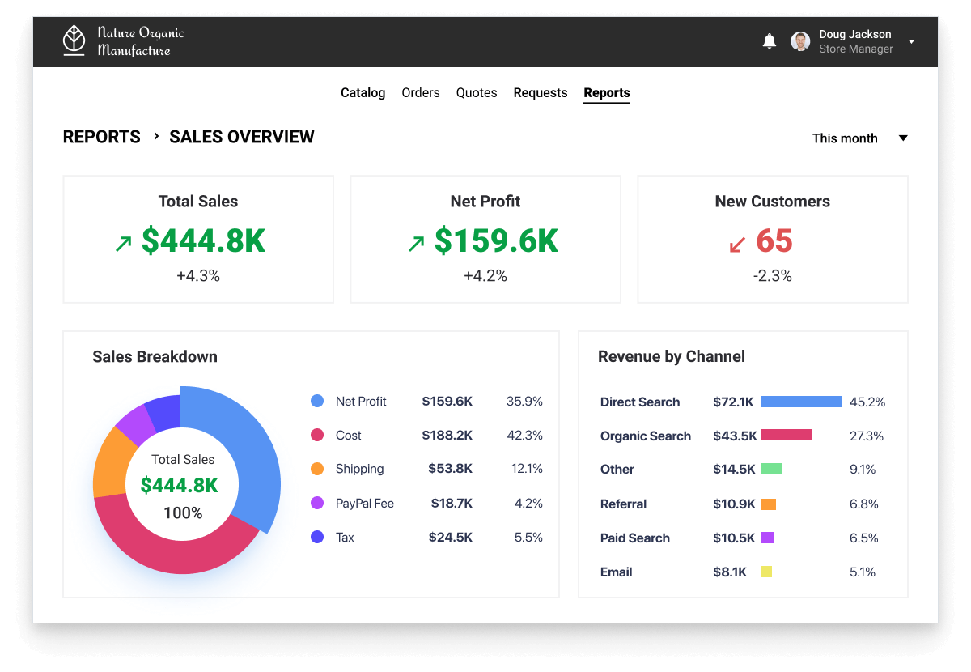Go to the Quotes tab
Screen dimensions: 971x672
[x=477, y=93]
